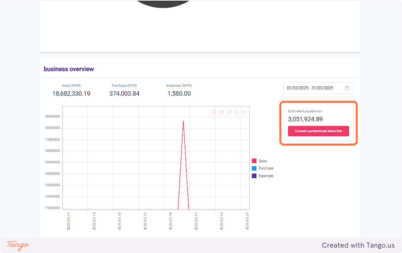The height and width of the screenshot is (253, 402).
Task: Click the chart zoom-in icon
Action: click(222, 112)
